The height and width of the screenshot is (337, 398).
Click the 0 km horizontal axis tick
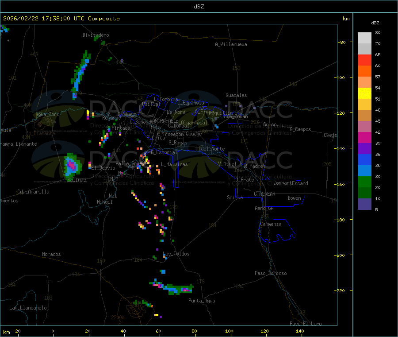[x=53, y=331]
